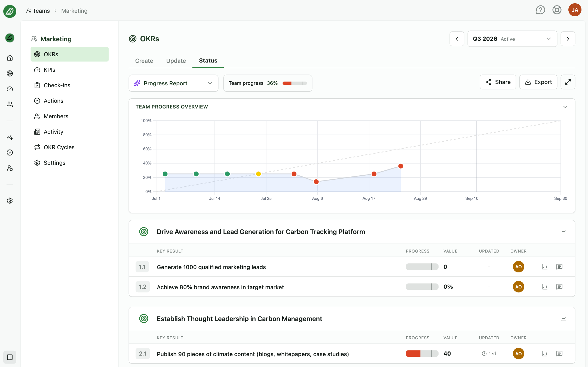Open comments for key result 2.1
The image size is (588, 367).
point(559,354)
